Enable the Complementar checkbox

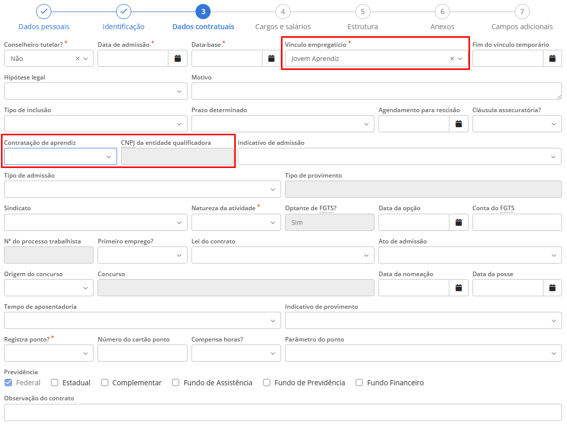(x=105, y=383)
